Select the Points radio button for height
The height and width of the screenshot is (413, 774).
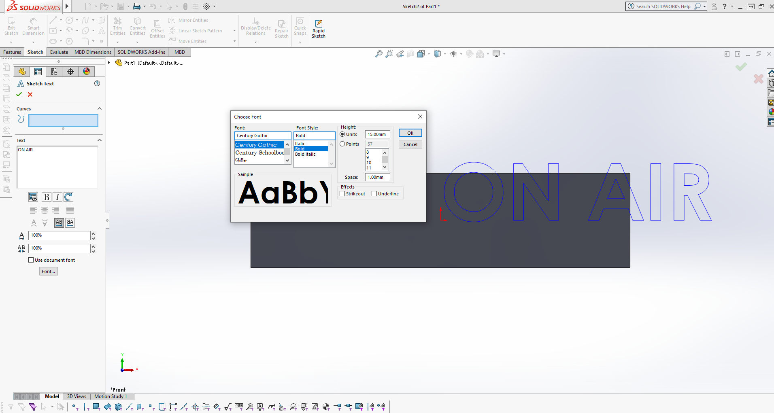coord(342,144)
